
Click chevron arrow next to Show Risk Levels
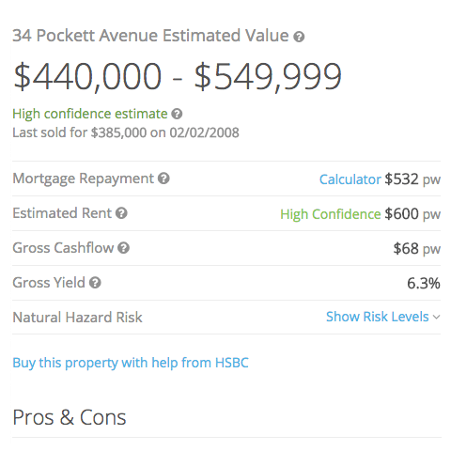click(x=436, y=318)
